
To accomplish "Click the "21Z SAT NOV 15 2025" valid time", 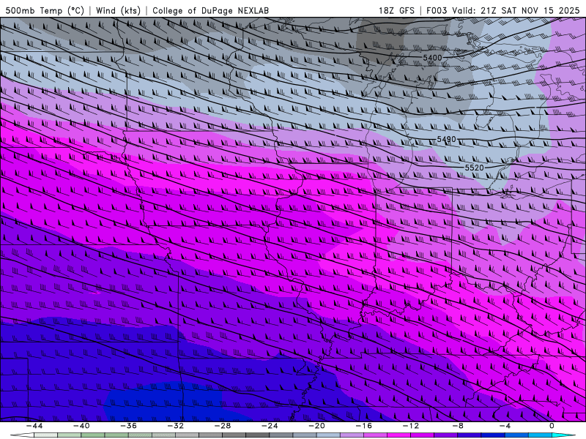I will tap(530, 10).
